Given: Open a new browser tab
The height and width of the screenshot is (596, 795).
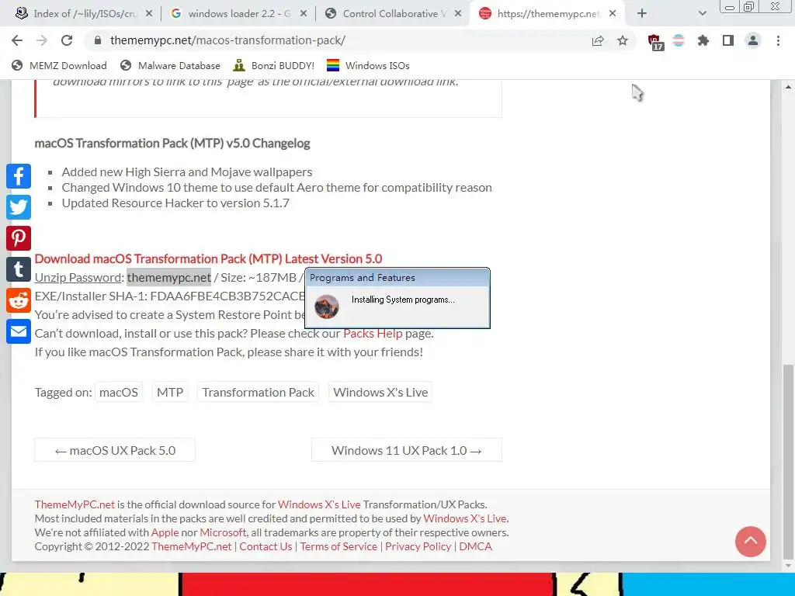Looking at the screenshot, I should [x=642, y=14].
